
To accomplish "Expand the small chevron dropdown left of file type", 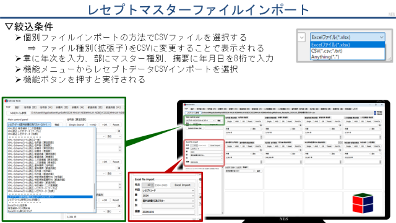I will pyautogui.click(x=301, y=38).
